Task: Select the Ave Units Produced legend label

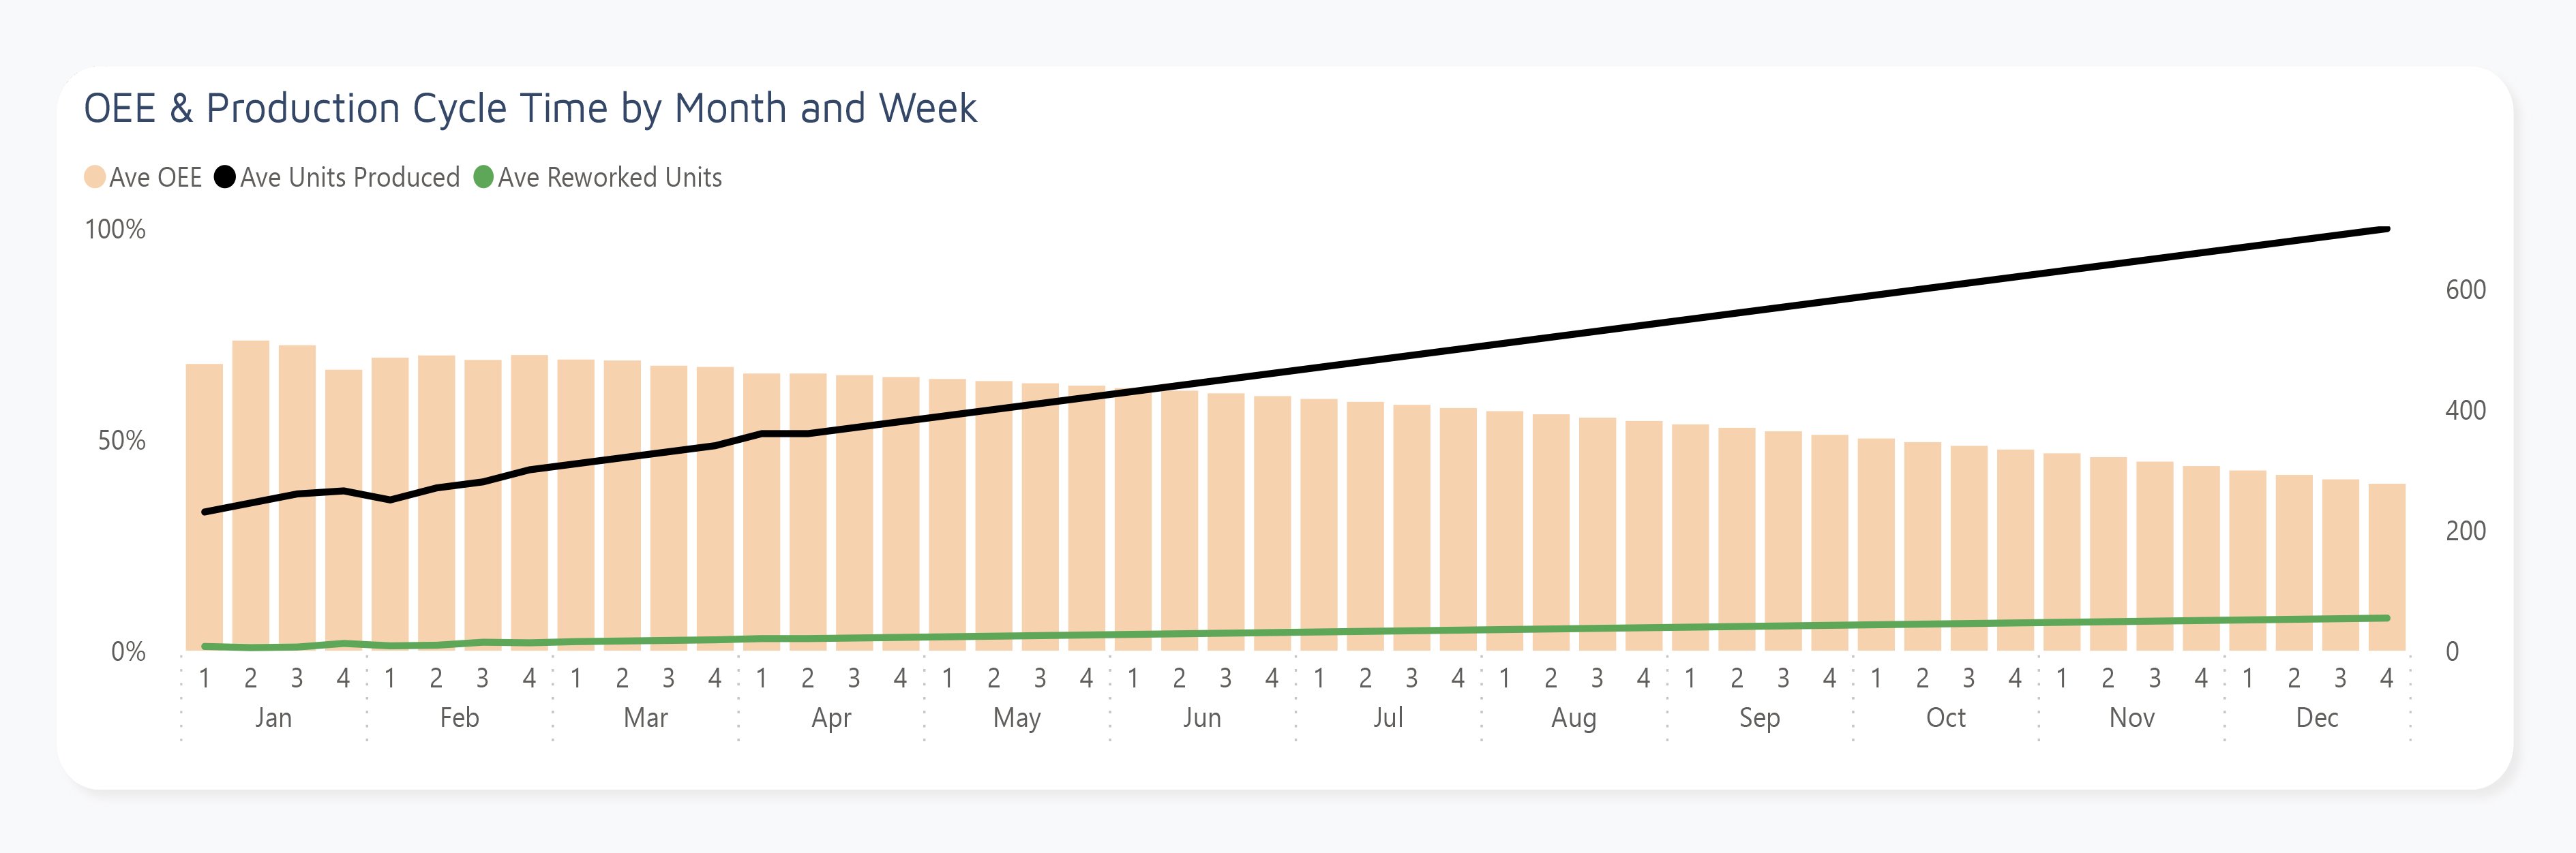Action: coord(349,178)
